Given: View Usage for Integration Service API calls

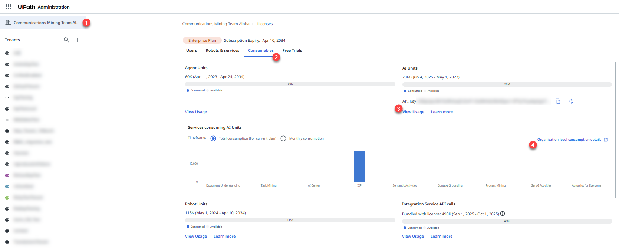Looking at the screenshot, I should click(413, 236).
